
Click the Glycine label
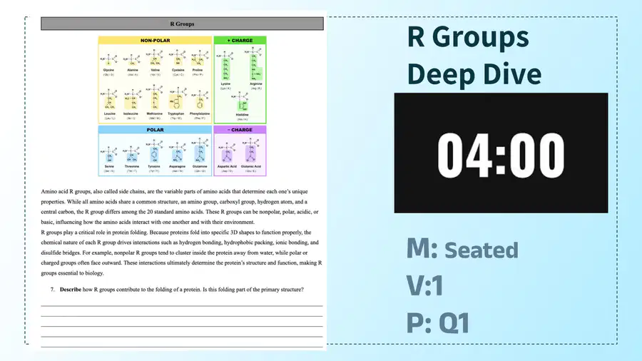[x=108, y=70]
